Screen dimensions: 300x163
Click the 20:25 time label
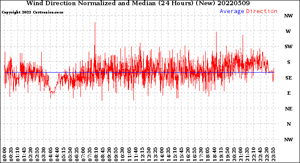coord(234,154)
